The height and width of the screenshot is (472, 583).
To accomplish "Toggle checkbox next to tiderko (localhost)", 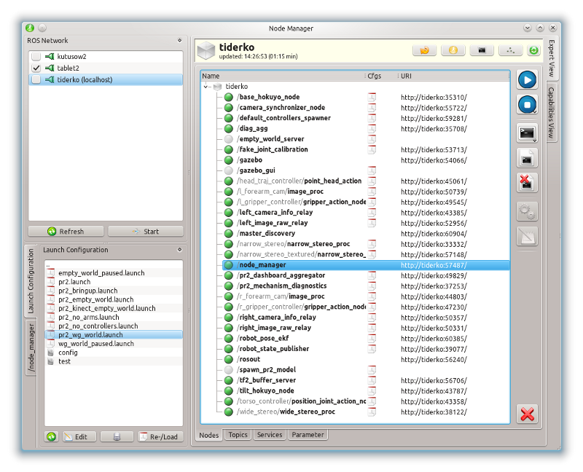I will (36, 79).
